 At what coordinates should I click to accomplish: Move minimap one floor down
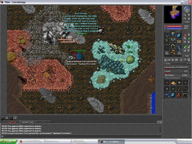point(189,19)
